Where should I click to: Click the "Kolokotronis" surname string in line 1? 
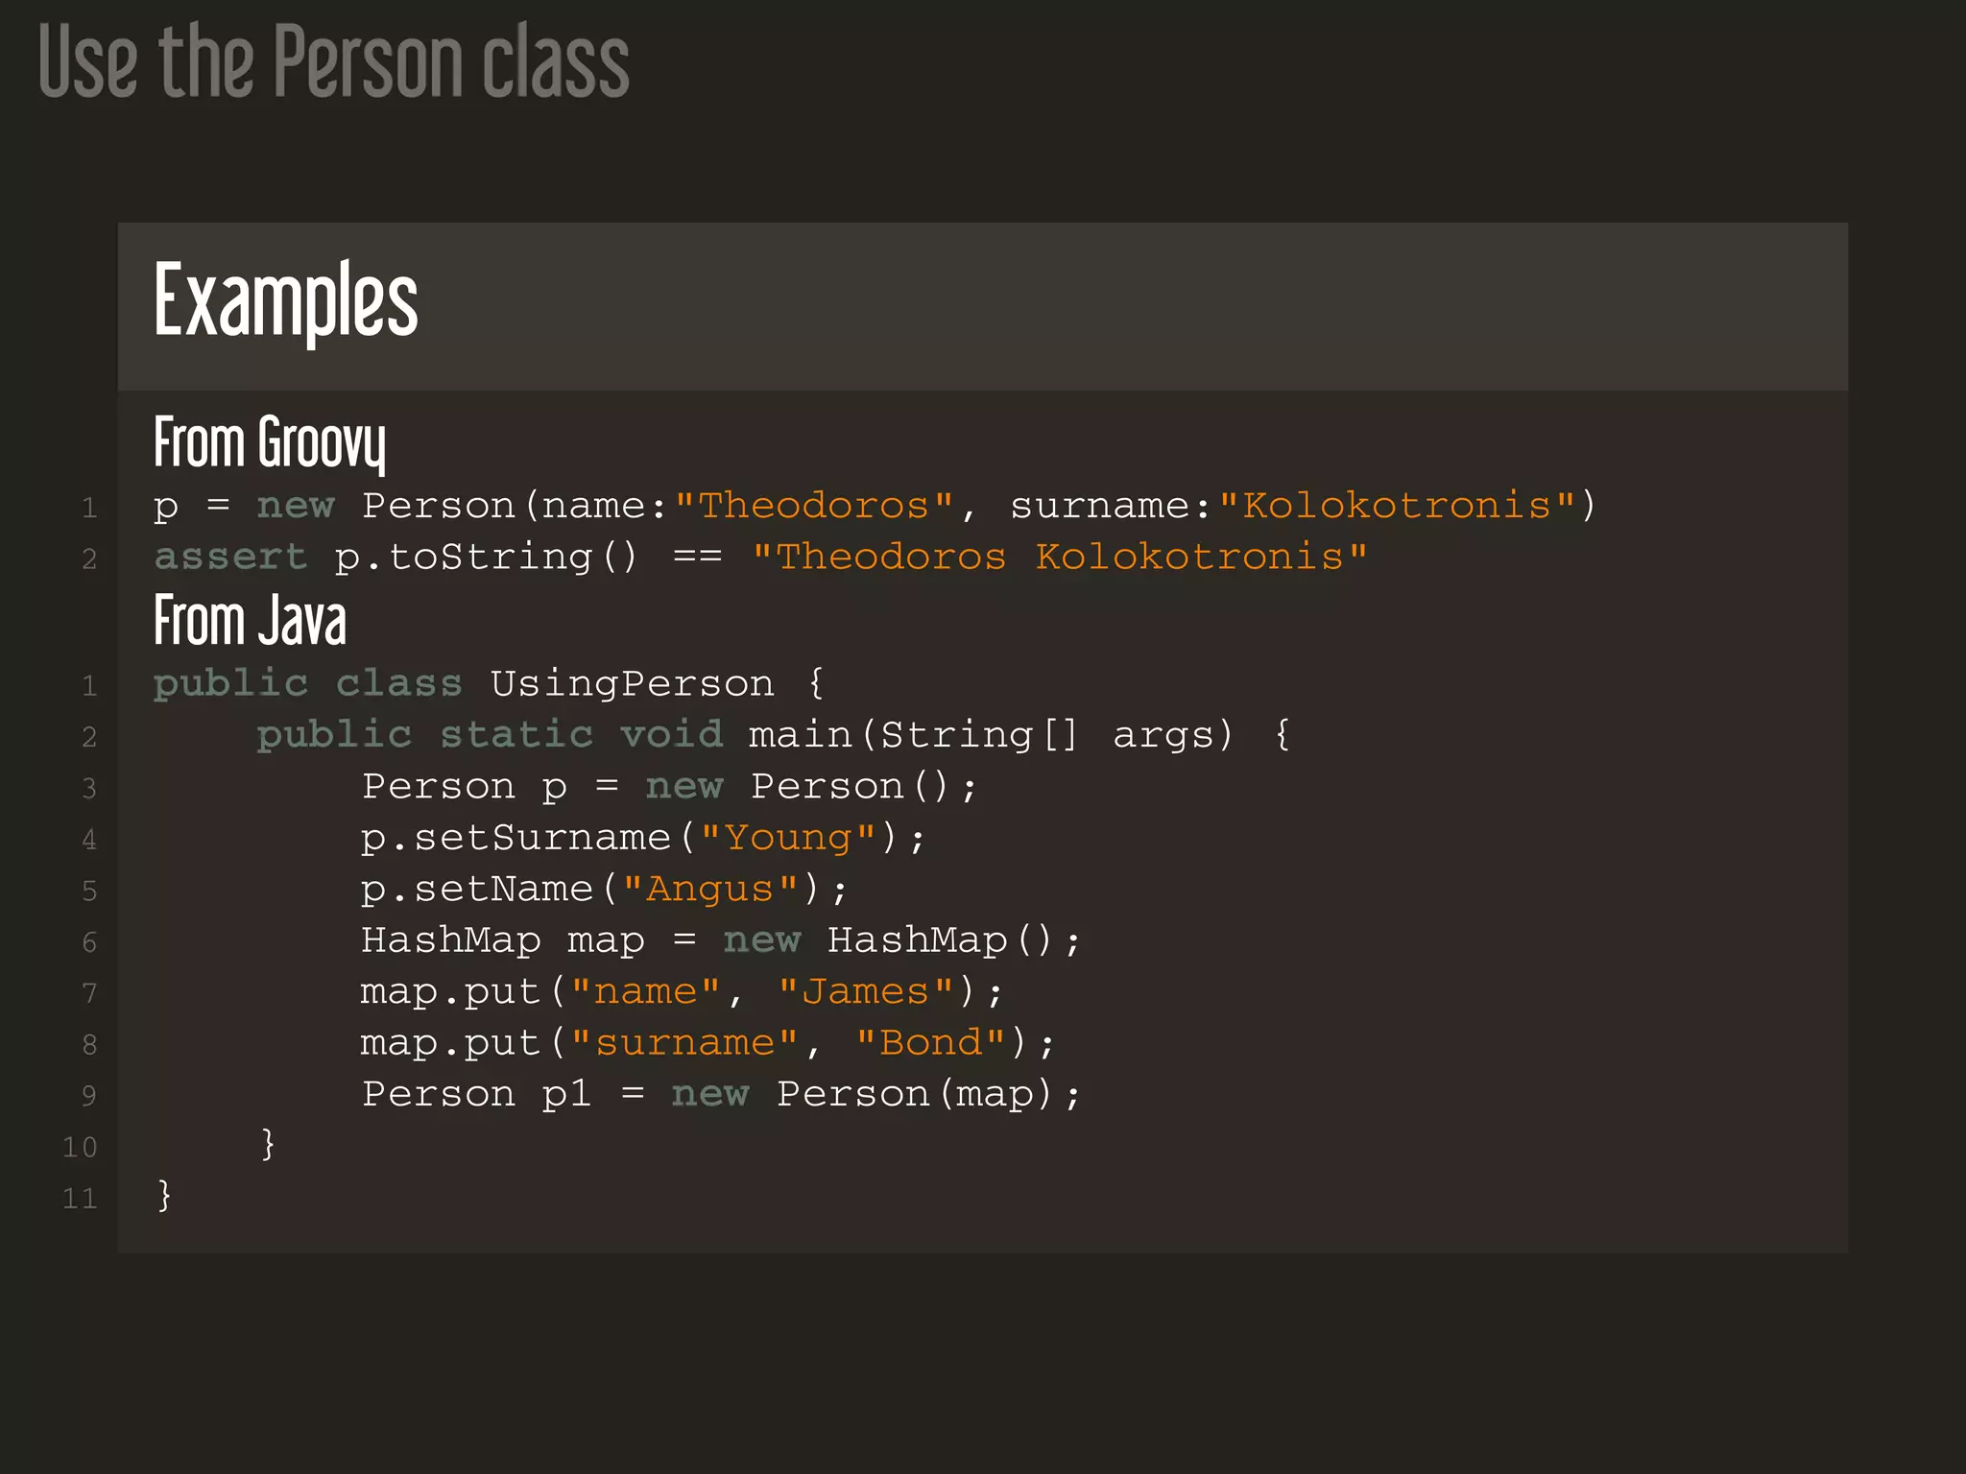(1396, 506)
